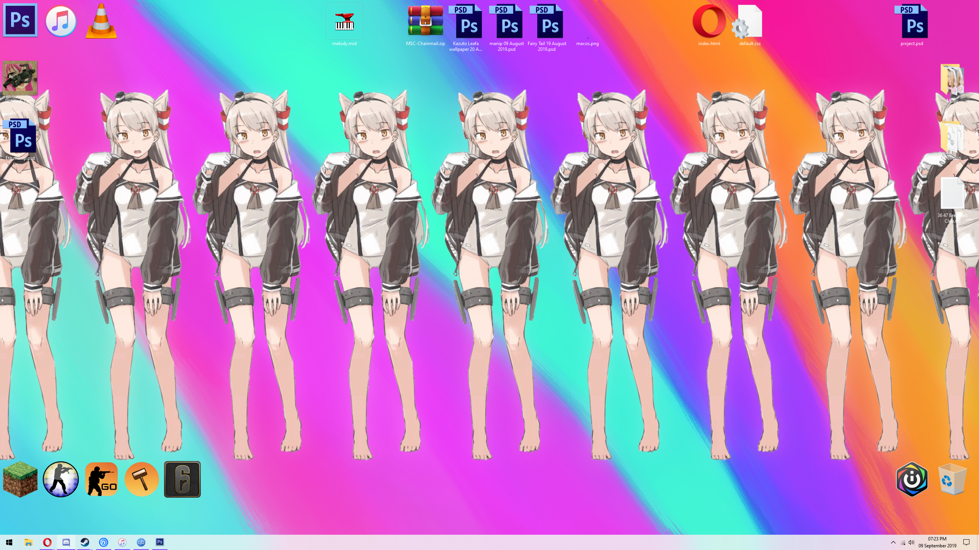The width and height of the screenshot is (979, 550).
Task: Expand hidden system tray icons chevron
Action: pos(893,542)
